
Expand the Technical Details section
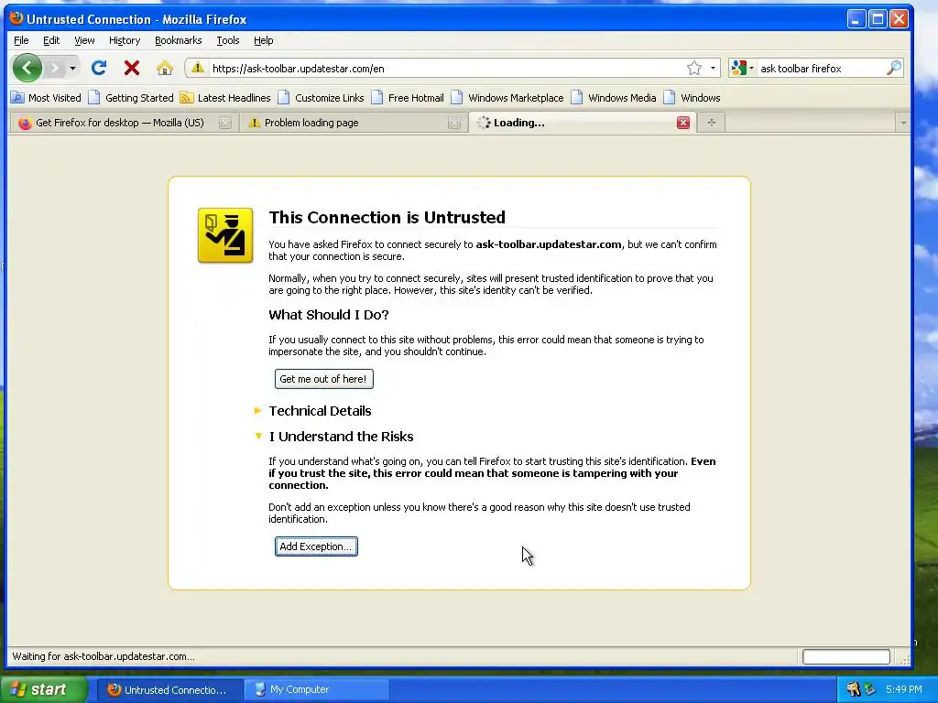coord(320,411)
